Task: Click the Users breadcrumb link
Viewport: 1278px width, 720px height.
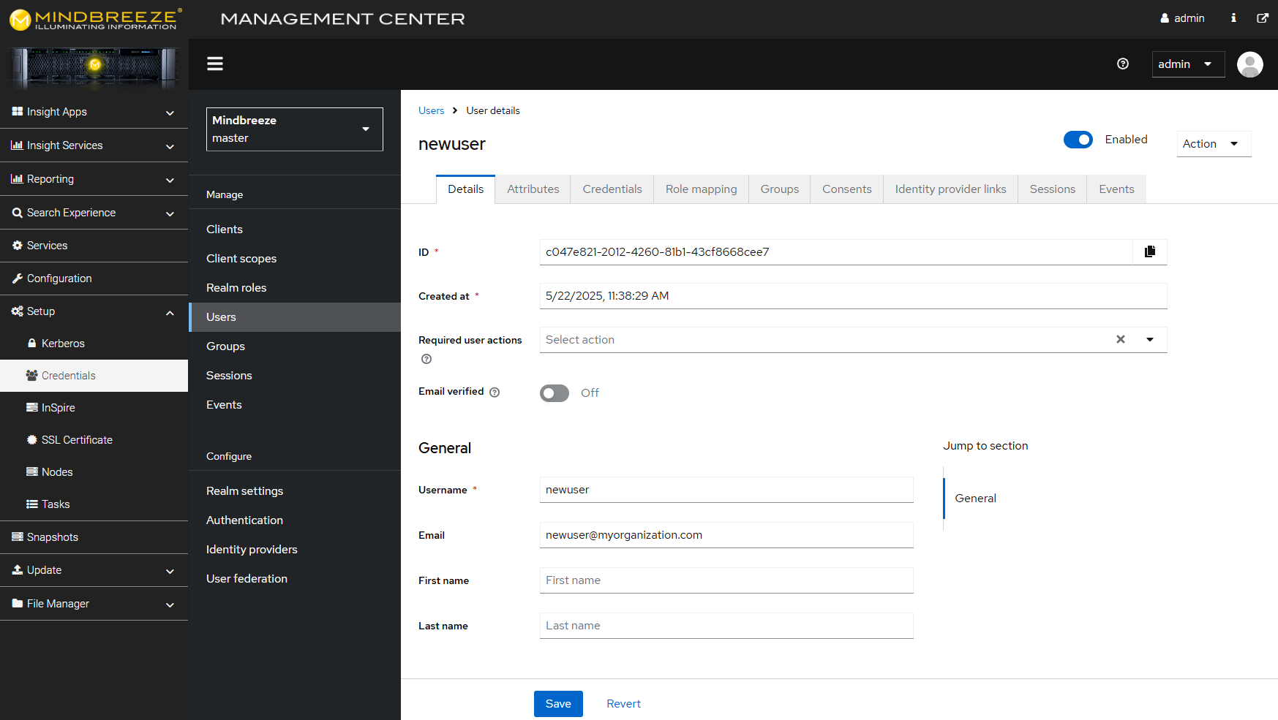Action: coord(431,110)
